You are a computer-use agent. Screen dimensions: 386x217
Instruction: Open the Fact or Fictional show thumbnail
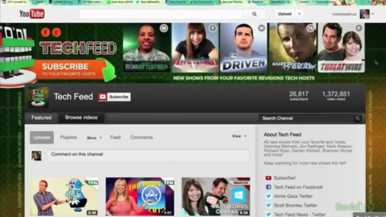click(195, 48)
